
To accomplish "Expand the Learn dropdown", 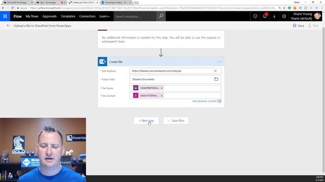I will (104, 16).
